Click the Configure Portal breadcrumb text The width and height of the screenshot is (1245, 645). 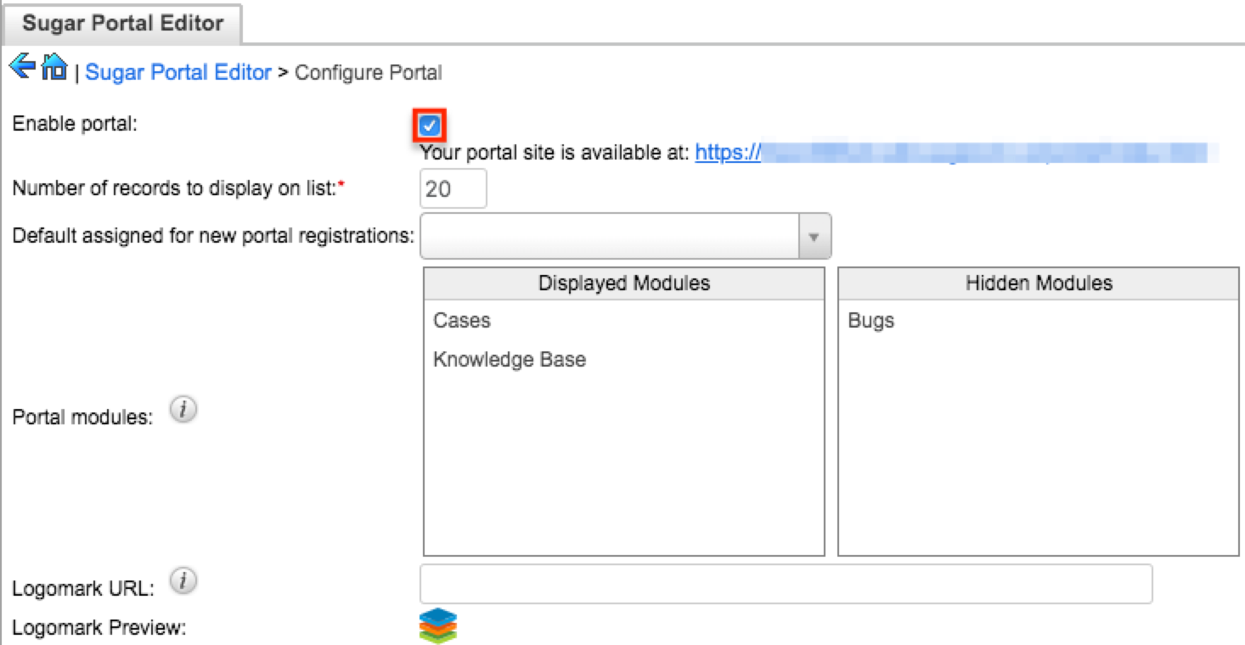[368, 73]
